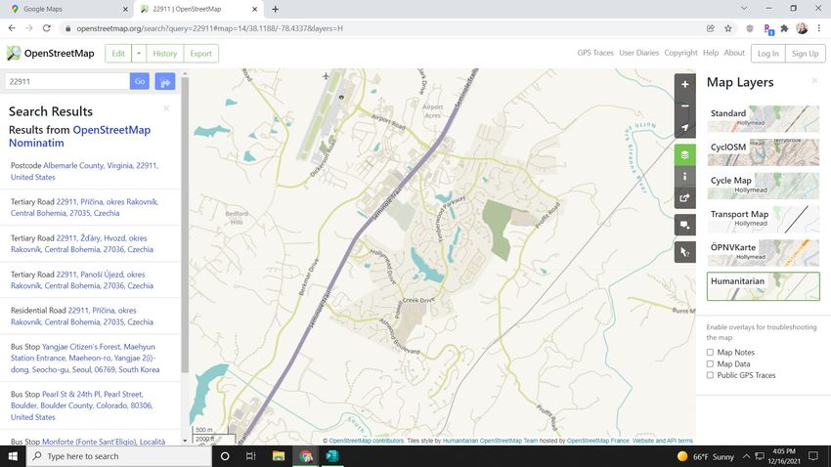Open User Diaries in the top menu
The height and width of the screenshot is (467, 831).
click(638, 53)
